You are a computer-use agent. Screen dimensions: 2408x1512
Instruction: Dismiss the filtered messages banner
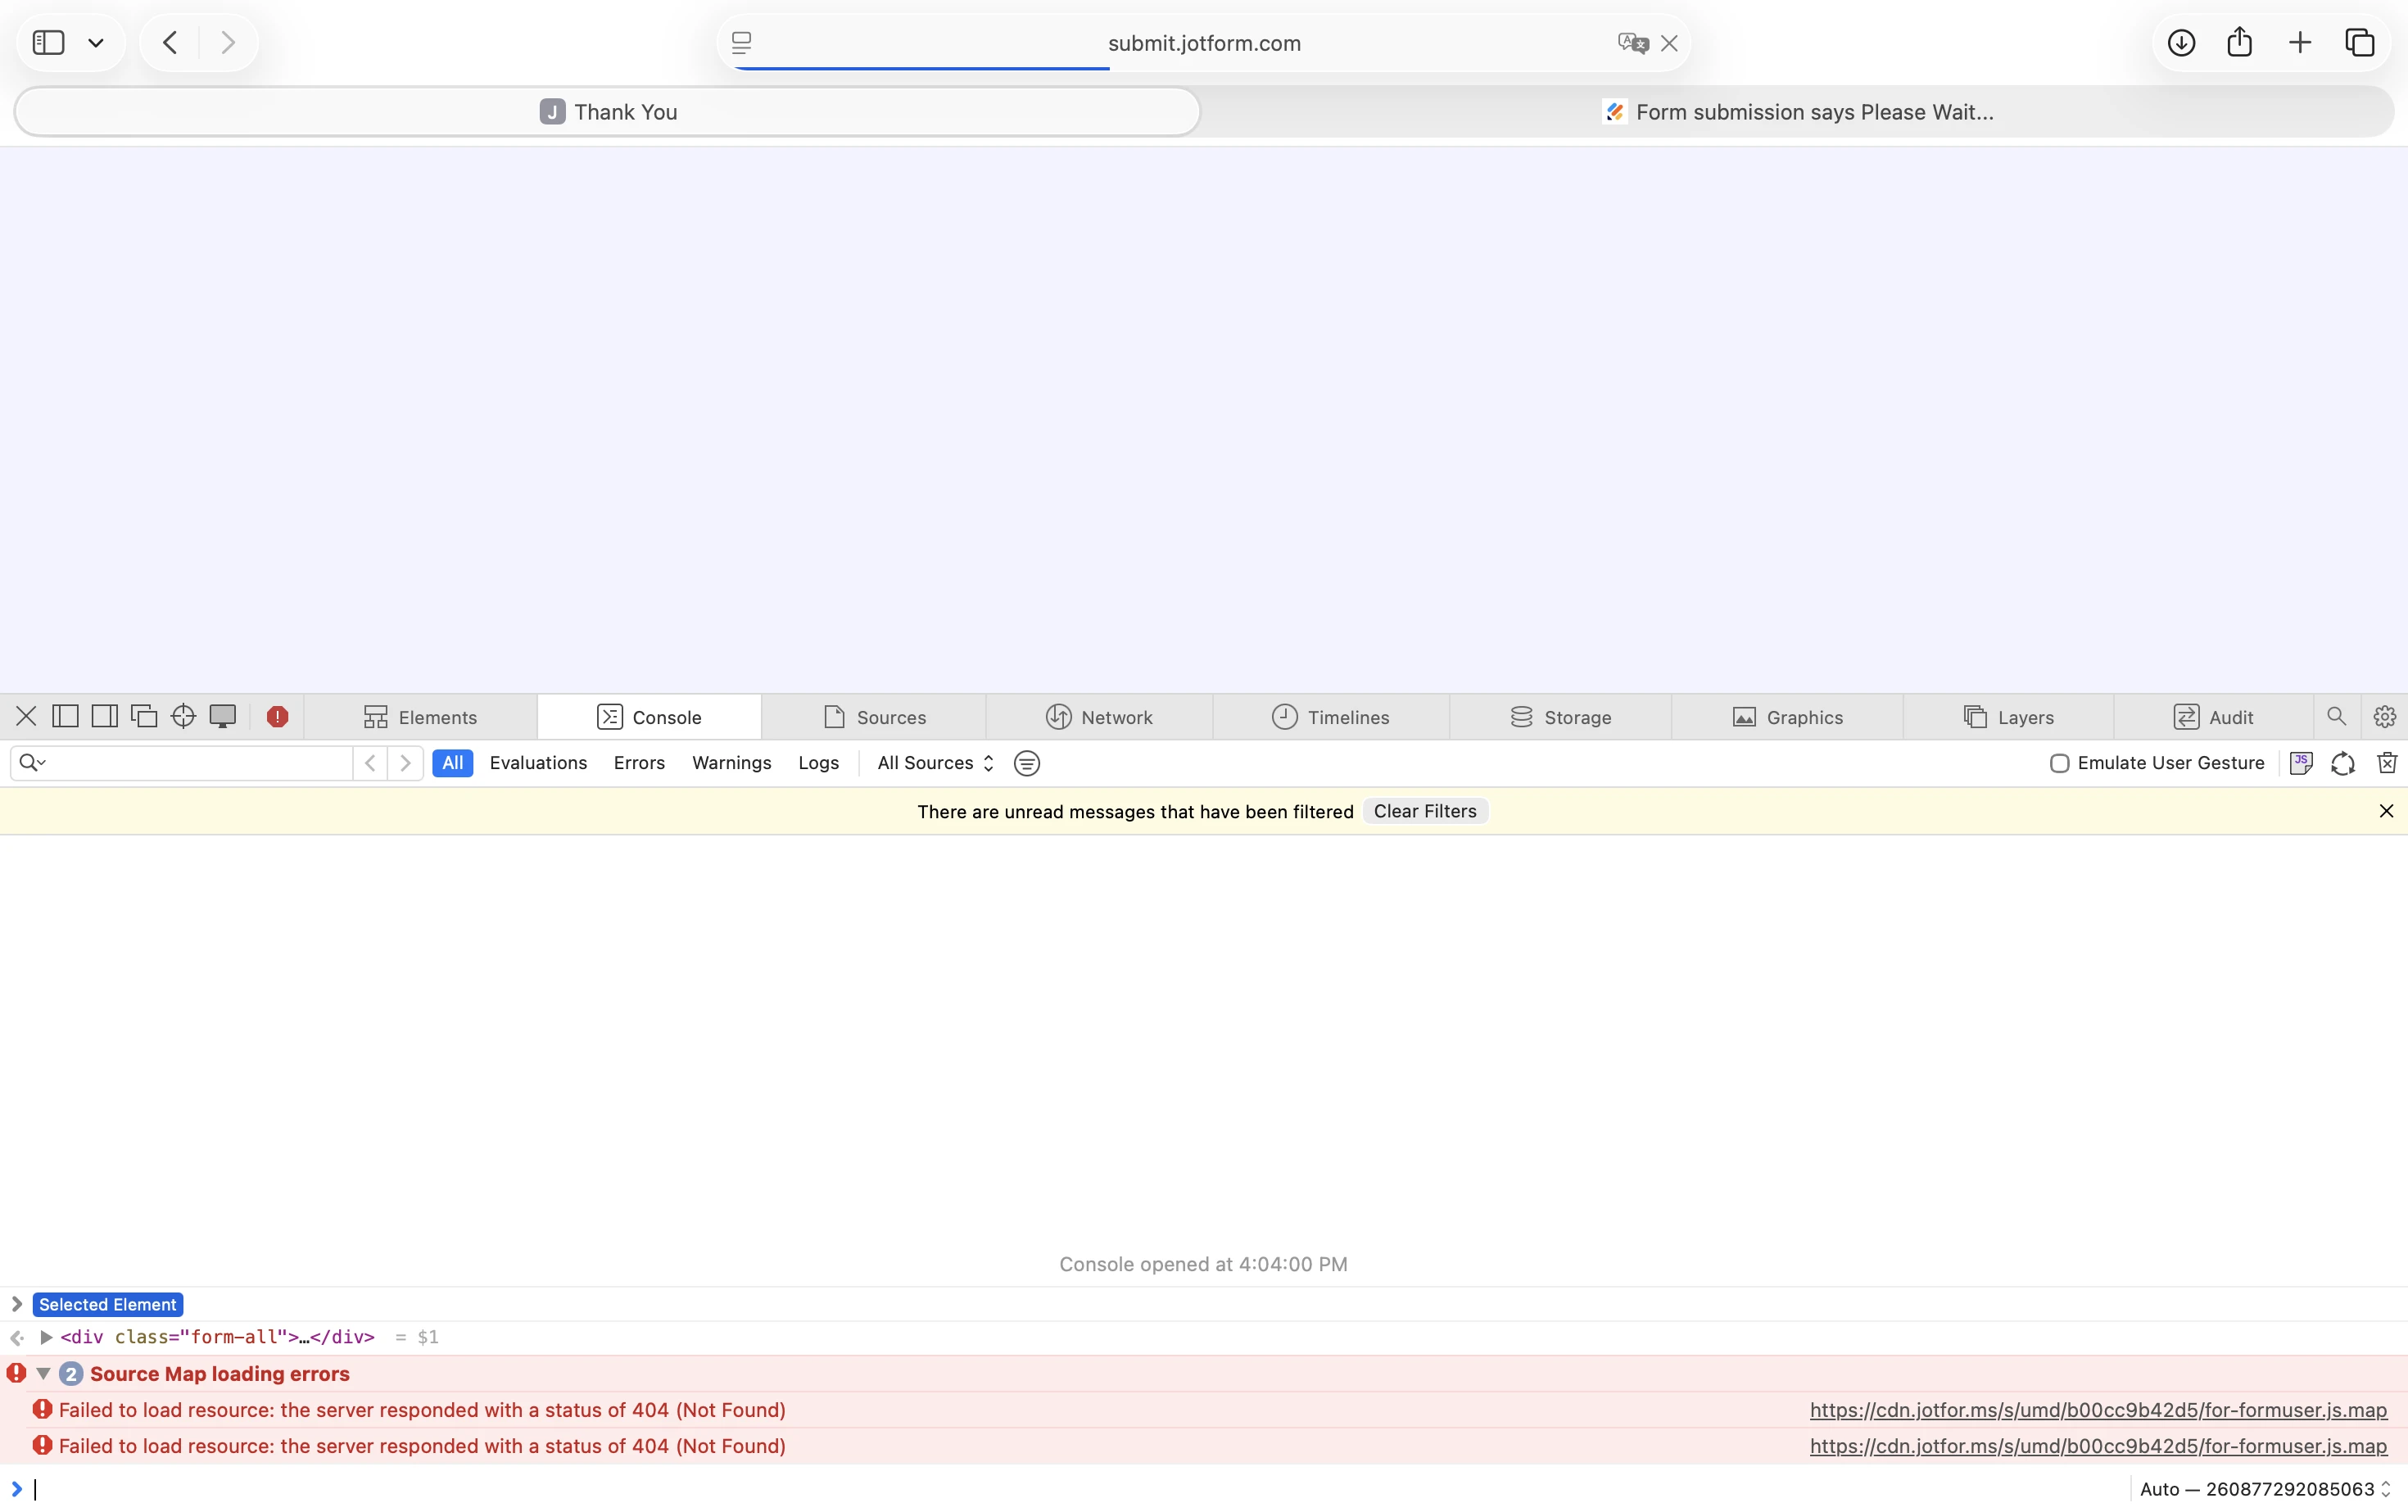(2386, 811)
